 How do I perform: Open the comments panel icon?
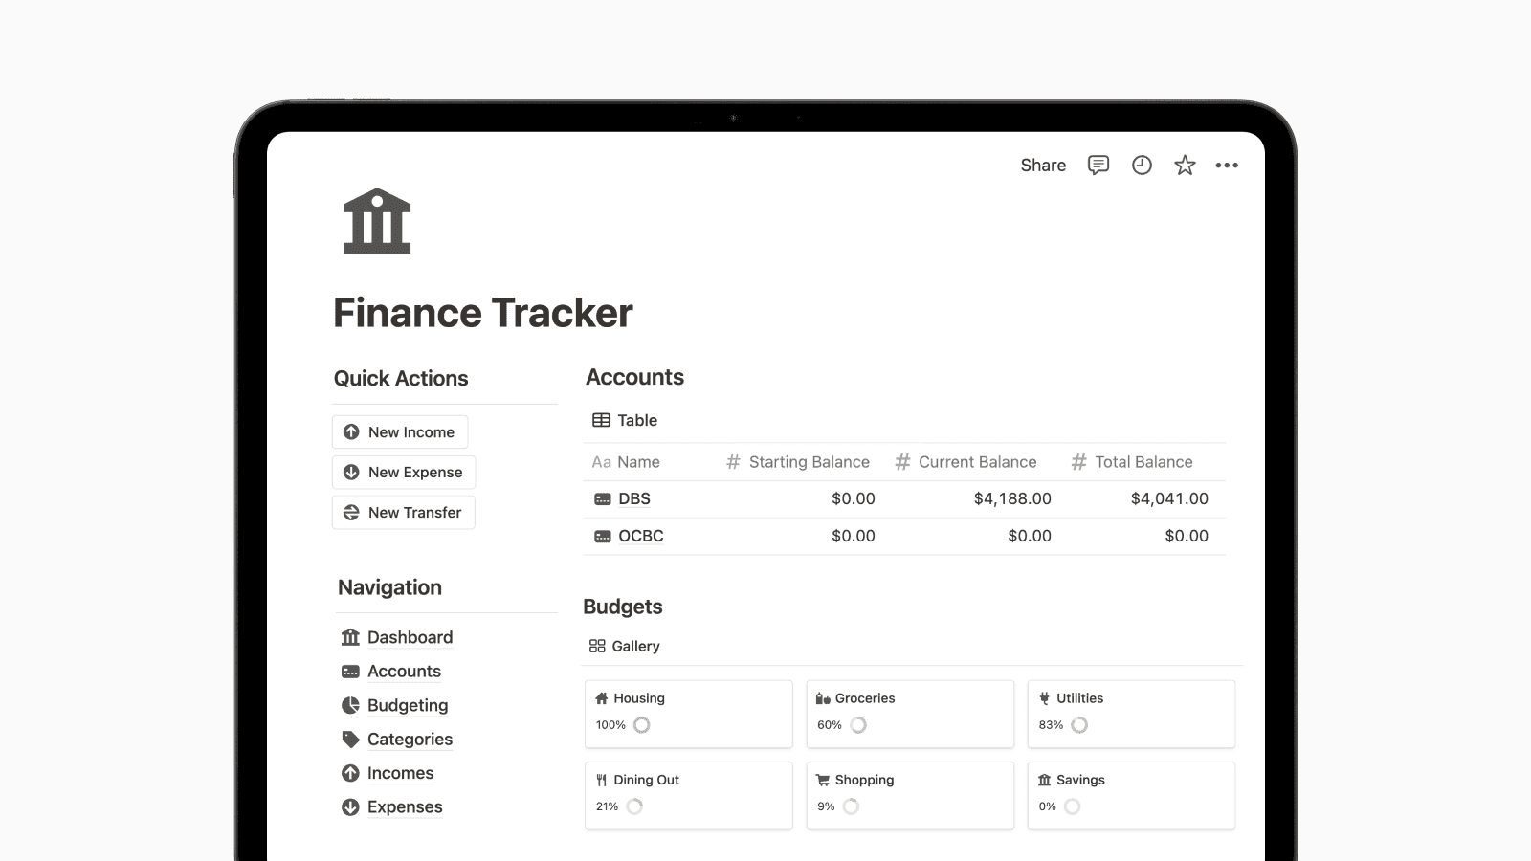pos(1098,165)
